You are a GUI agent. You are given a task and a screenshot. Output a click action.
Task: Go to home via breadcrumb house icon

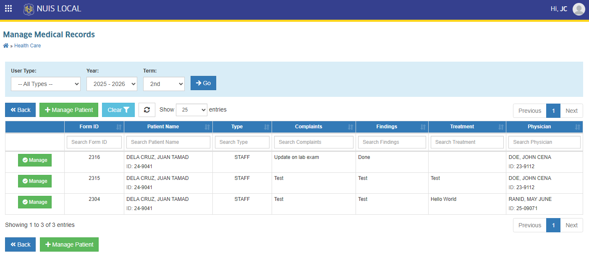[6, 46]
